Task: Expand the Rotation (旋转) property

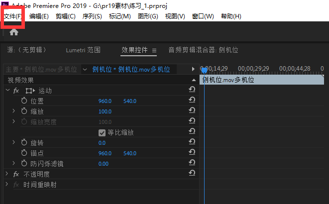Action: click(x=13, y=142)
